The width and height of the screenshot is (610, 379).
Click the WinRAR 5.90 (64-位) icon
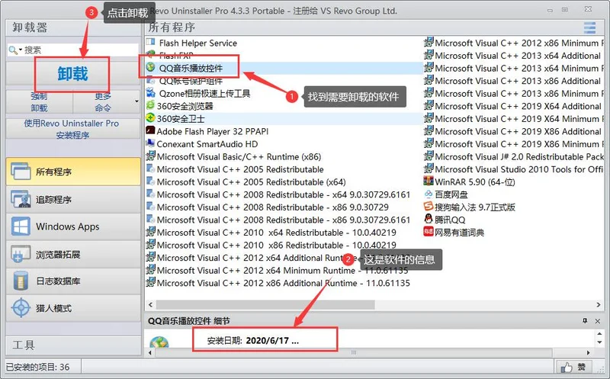[429, 181]
